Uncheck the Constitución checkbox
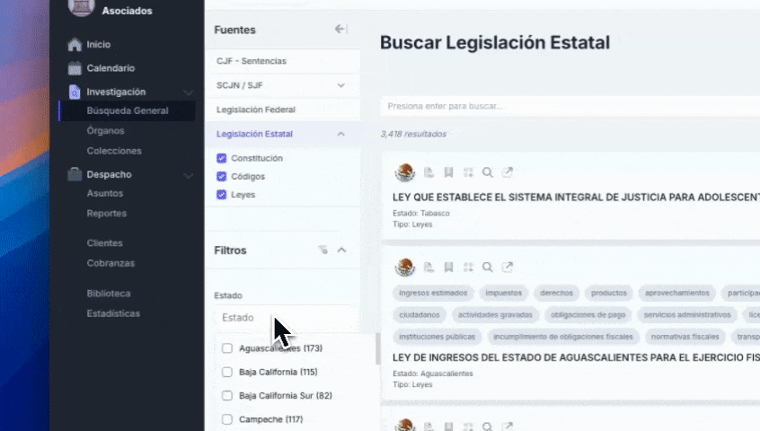760x431 pixels. (222, 158)
